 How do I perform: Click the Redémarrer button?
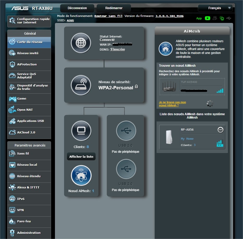[114, 8]
